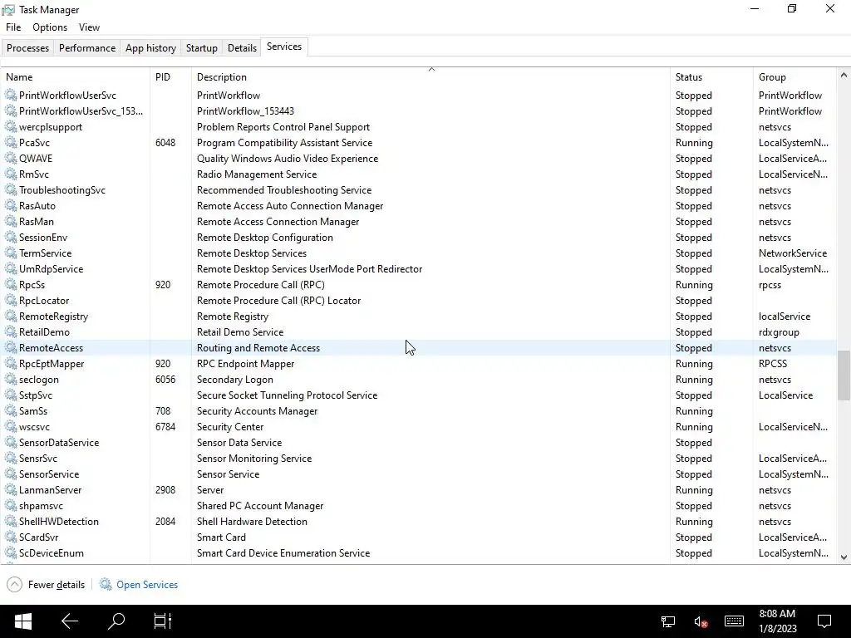This screenshot has width=851, height=638.
Task: Click the NetworkService group cell
Action: click(793, 253)
